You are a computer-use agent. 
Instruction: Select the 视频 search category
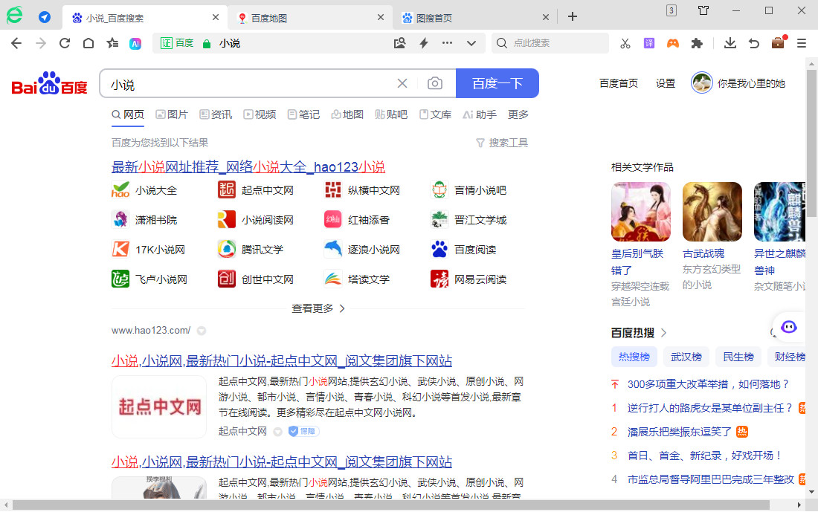(260, 114)
